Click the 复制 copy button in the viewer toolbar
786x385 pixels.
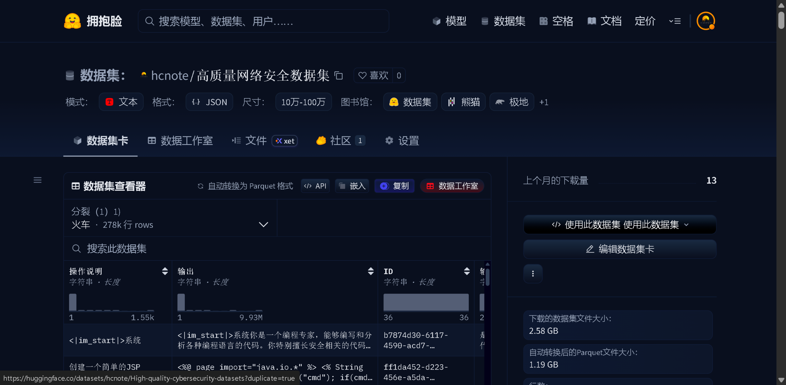click(x=394, y=186)
